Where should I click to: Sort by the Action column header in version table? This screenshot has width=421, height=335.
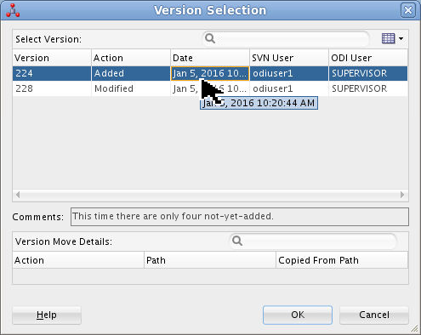pyautogui.click(x=131, y=58)
